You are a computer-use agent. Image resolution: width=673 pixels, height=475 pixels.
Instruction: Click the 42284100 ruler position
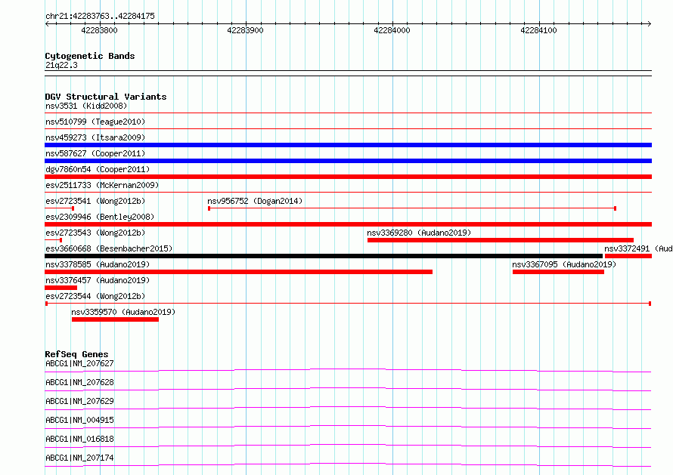click(x=538, y=30)
